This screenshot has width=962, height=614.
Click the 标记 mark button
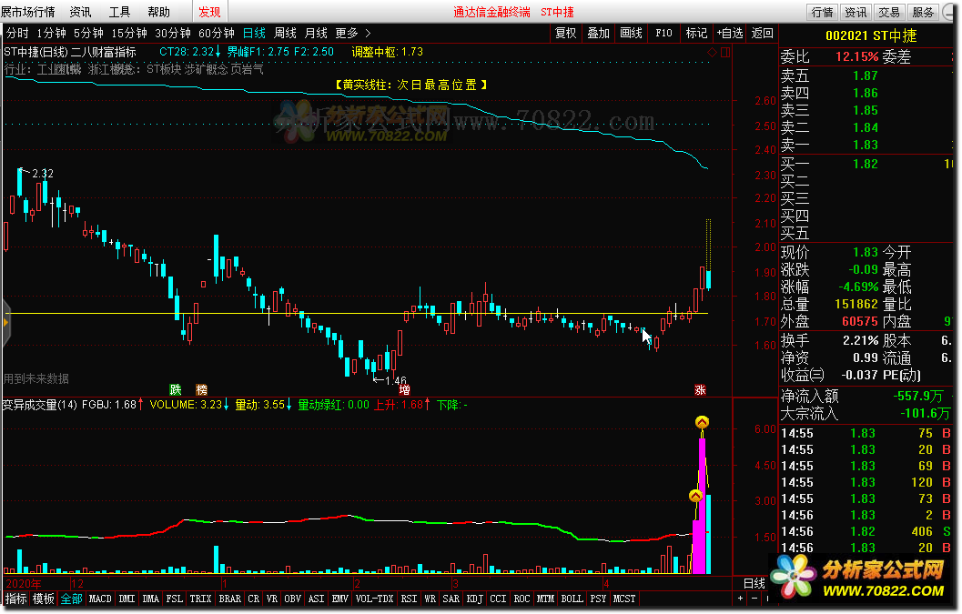pos(696,33)
